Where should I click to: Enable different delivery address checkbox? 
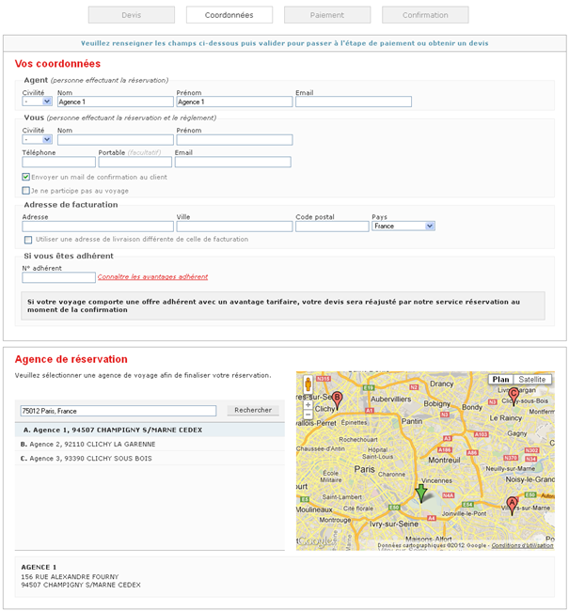(28, 240)
